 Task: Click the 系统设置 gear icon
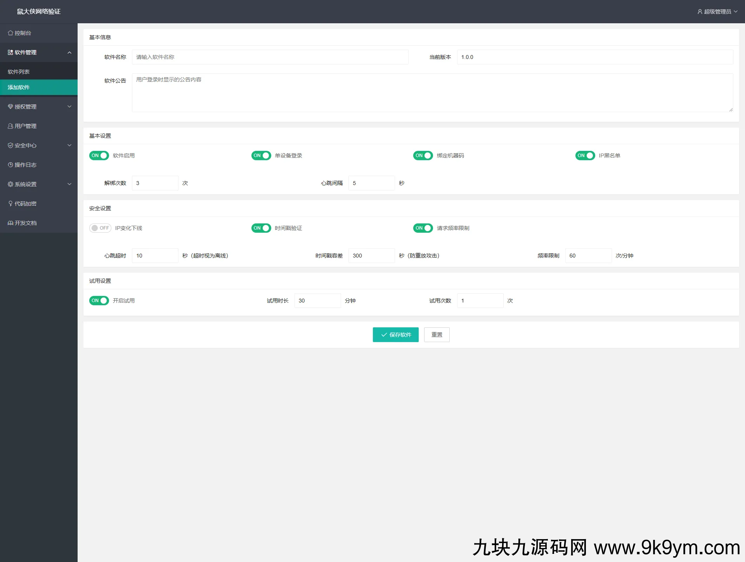(10, 184)
